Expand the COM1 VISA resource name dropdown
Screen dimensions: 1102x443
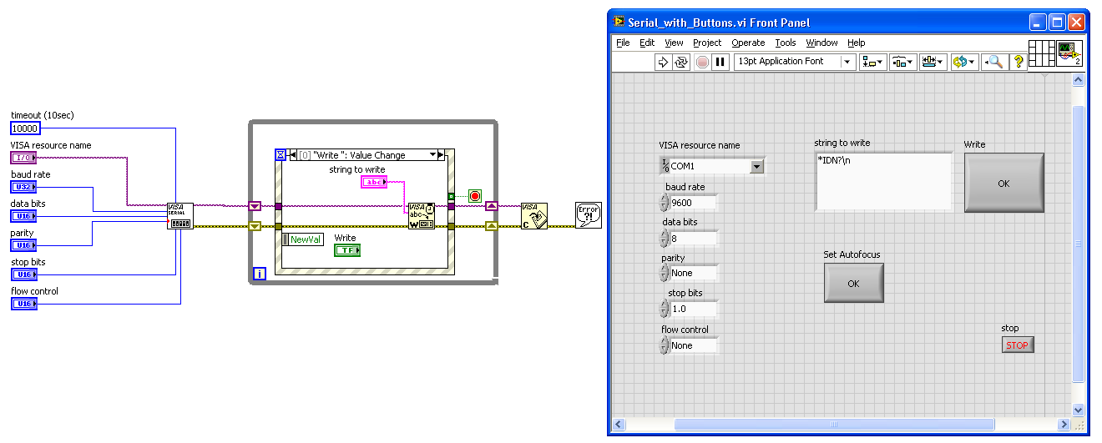coord(756,166)
